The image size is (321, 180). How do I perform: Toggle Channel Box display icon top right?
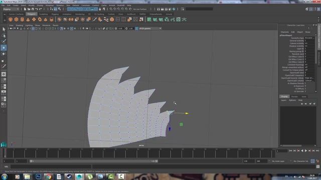(318, 9)
